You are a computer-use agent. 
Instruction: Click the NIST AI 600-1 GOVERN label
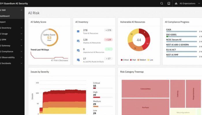click(177, 45)
